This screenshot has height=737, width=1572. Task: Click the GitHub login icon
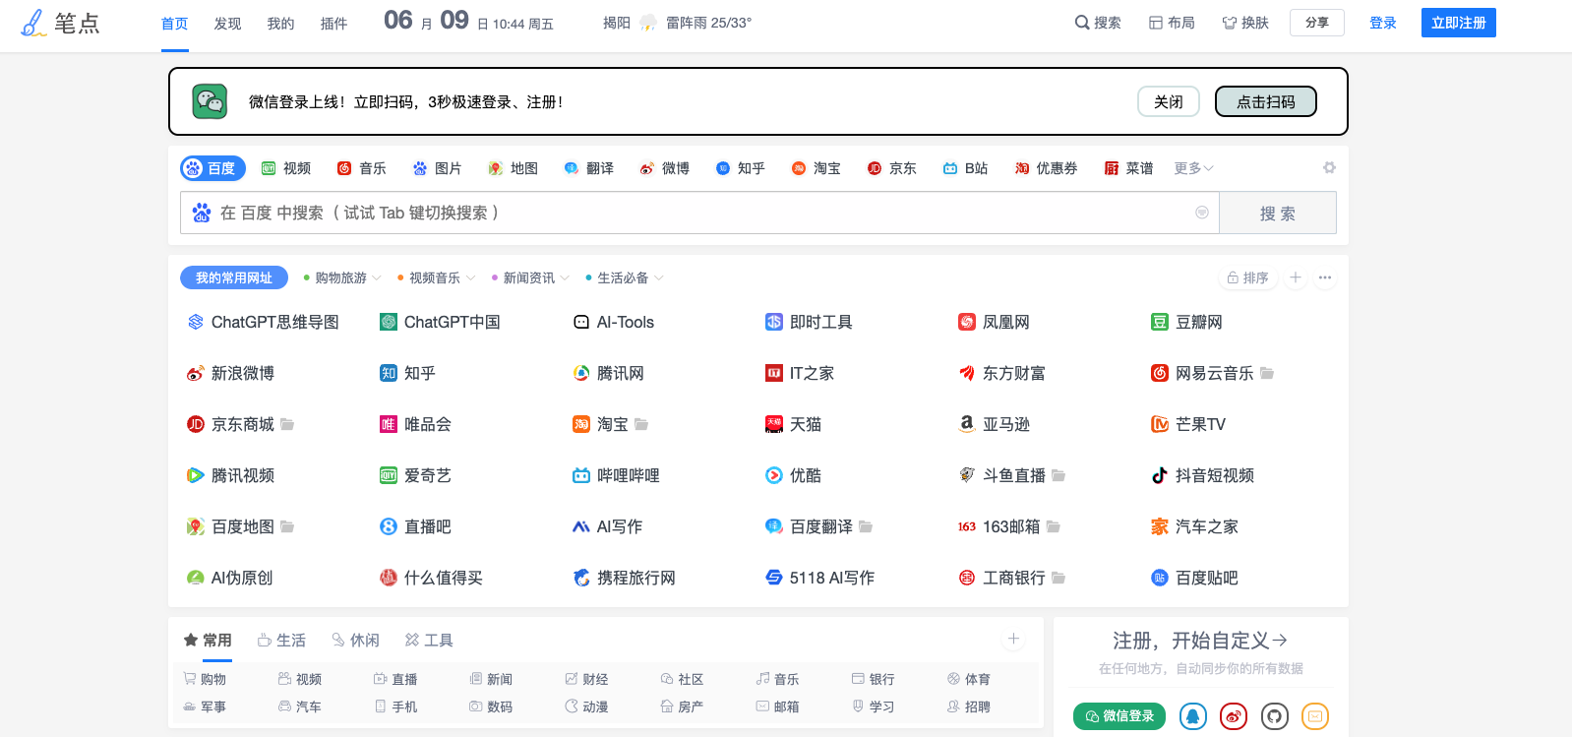[1275, 716]
